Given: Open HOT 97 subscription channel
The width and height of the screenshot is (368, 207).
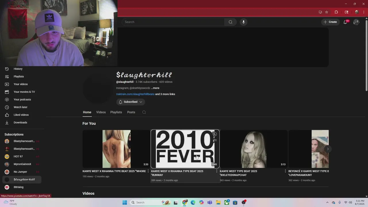Looking at the screenshot, I should point(22,156).
